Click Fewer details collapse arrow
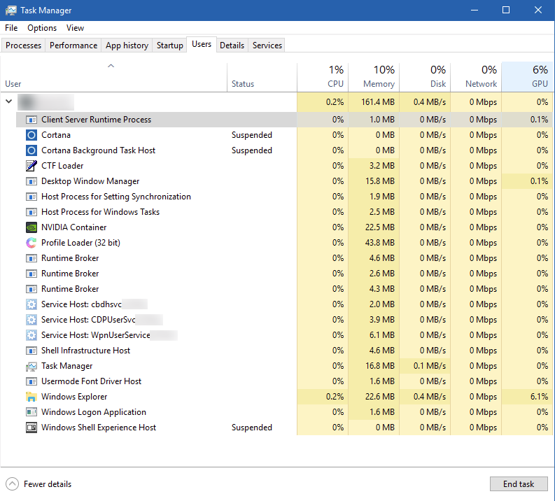555x501 pixels. pyautogui.click(x=12, y=484)
